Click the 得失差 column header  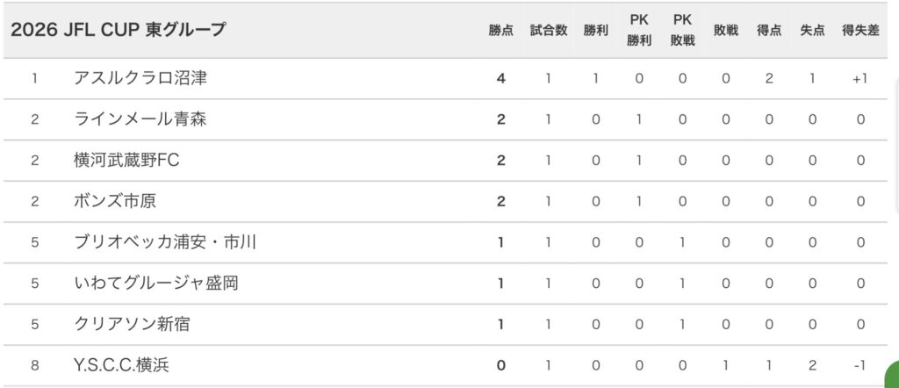tap(861, 31)
